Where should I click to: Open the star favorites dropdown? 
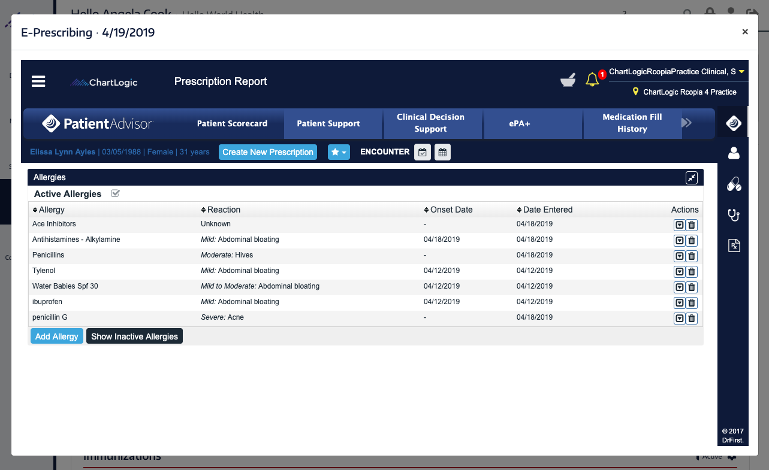click(x=339, y=152)
